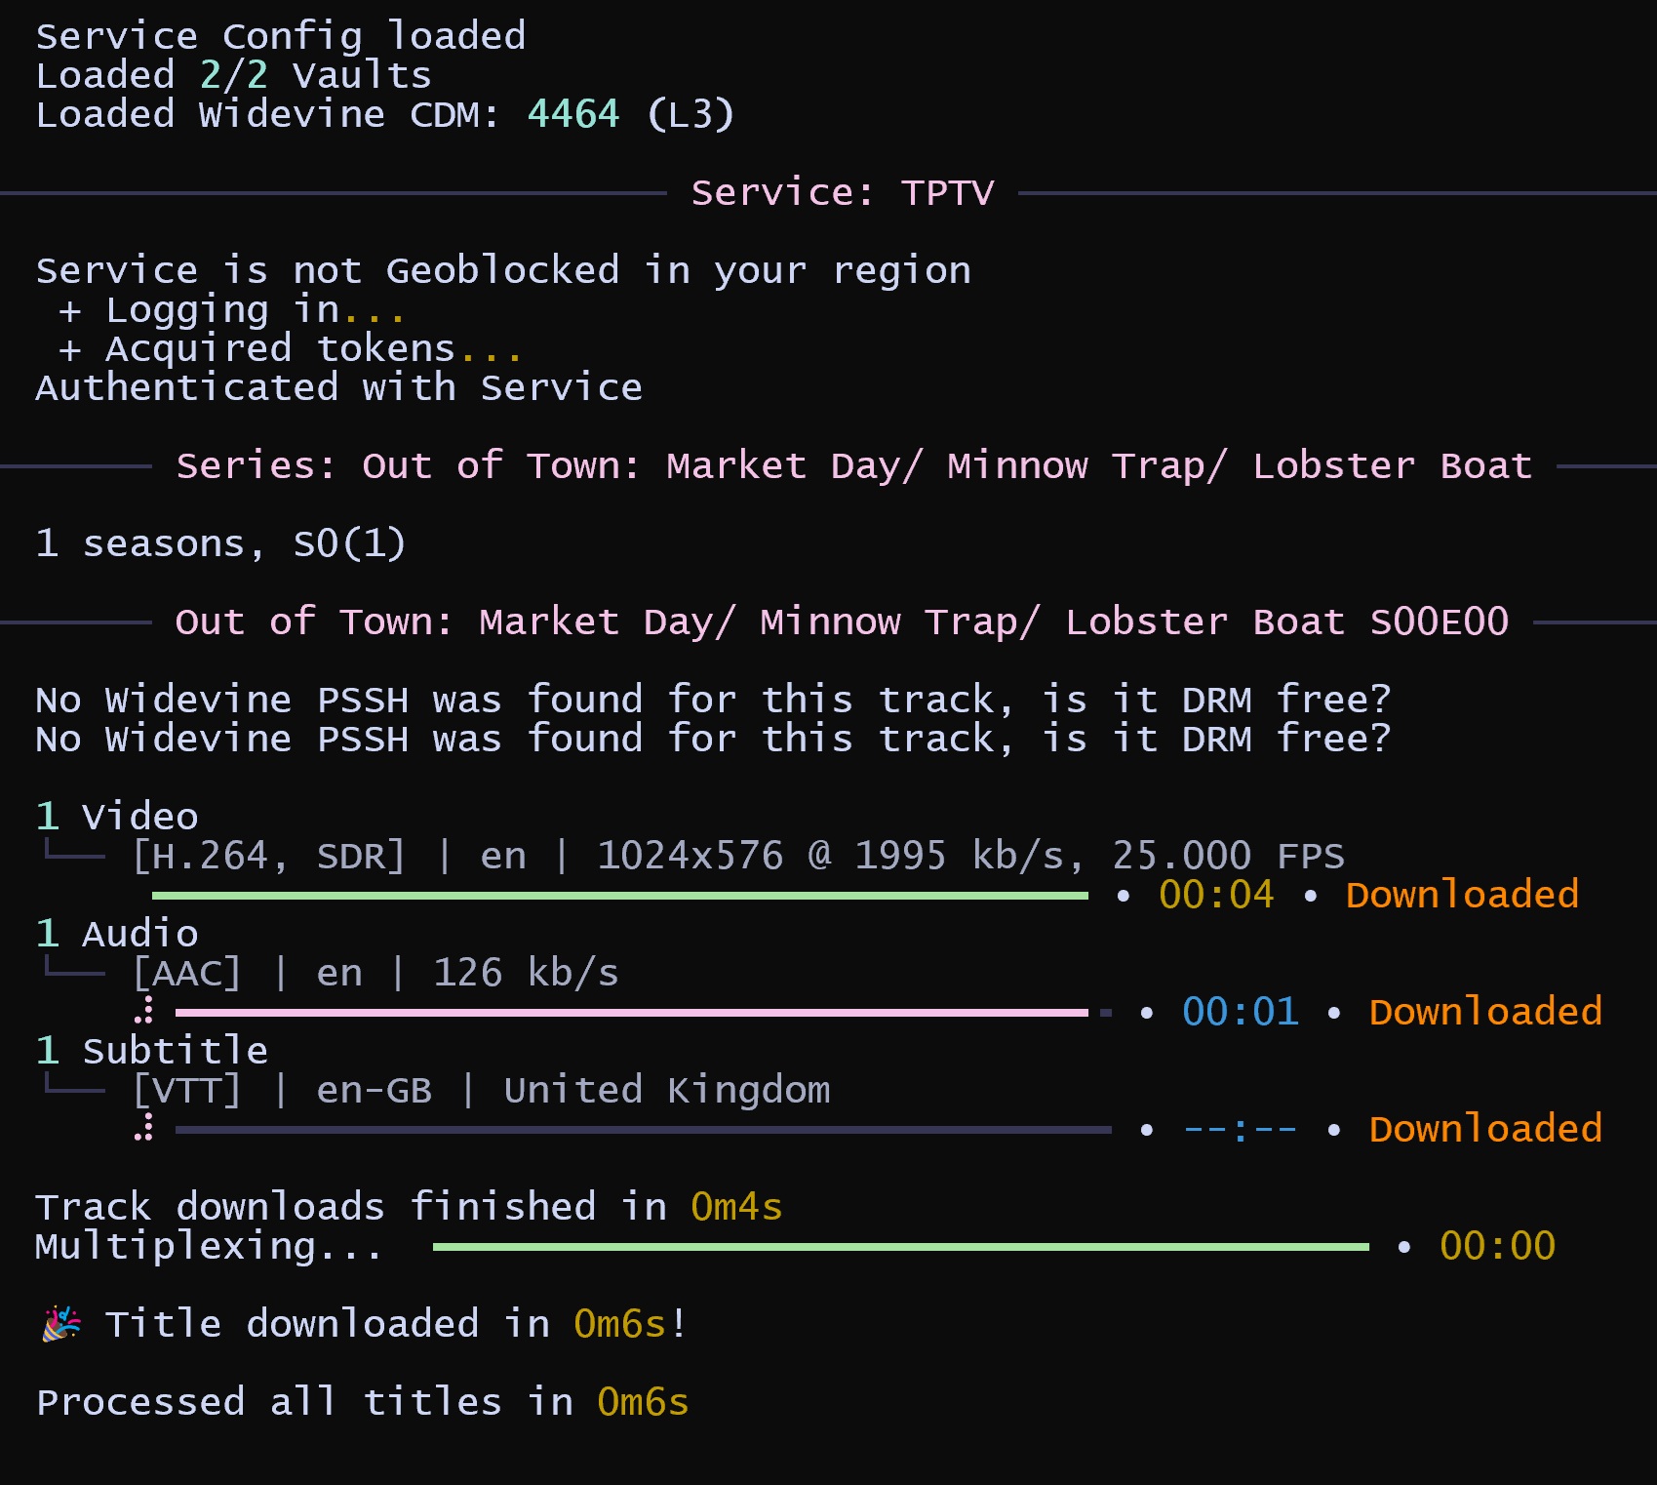
Task: Click the Multiplexing progress bar
Action: point(900,1247)
